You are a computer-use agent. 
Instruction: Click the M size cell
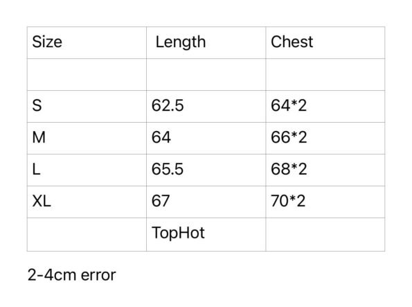tap(87, 138)
